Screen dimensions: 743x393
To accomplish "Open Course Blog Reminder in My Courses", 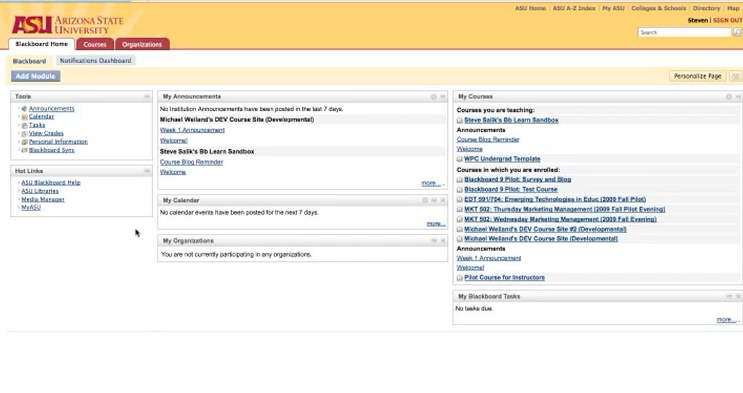I will click(488, 140).
